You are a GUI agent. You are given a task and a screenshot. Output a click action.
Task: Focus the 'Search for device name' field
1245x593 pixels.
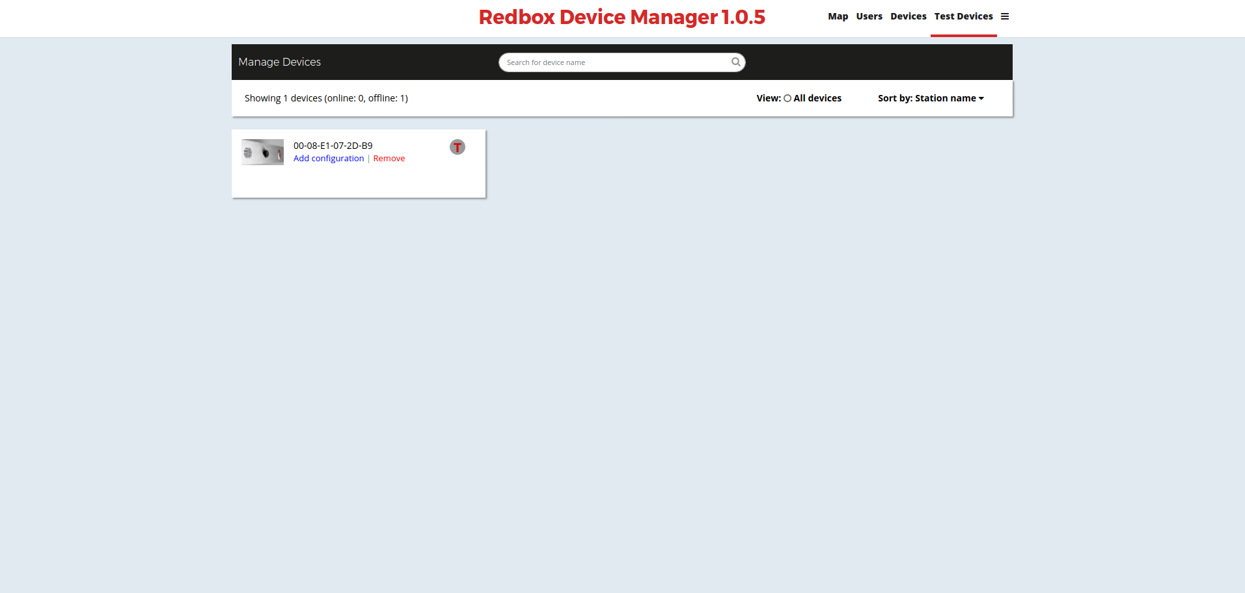click(615, 62)
